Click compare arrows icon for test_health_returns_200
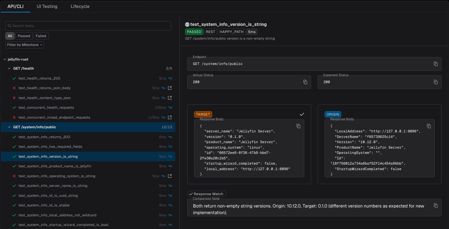 point(170,78)
